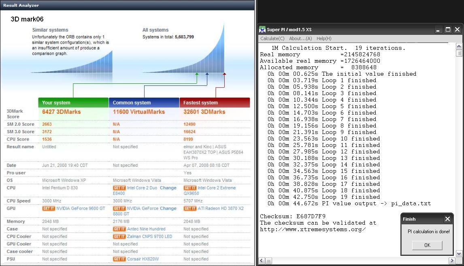Click the 6427 3DMarks score

click(x=61, y=112)
